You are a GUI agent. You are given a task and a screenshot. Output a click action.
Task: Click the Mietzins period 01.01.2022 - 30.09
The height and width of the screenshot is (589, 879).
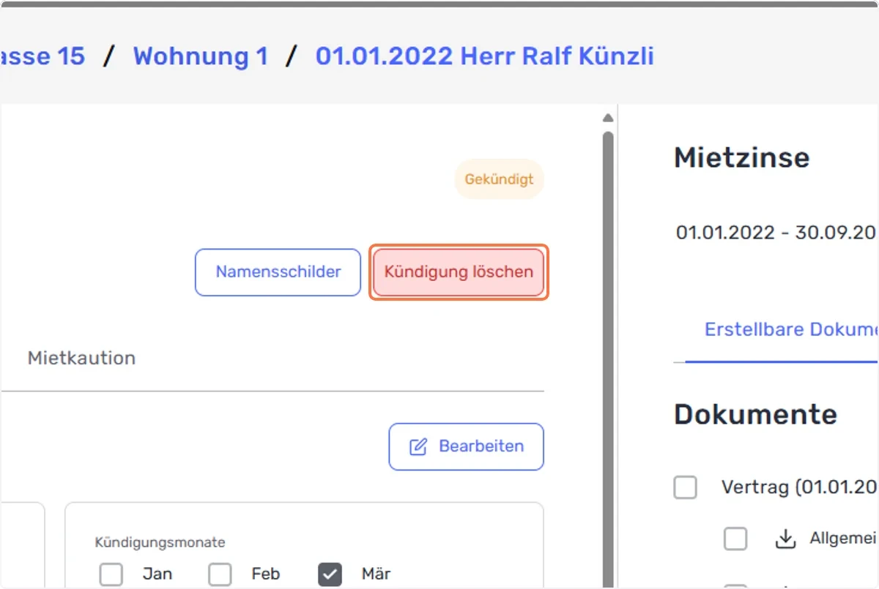pyautogui.click(x=776, y=233)
